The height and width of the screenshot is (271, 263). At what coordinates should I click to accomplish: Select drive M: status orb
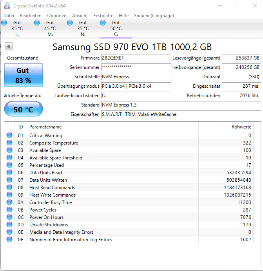[x=37, y=23]
